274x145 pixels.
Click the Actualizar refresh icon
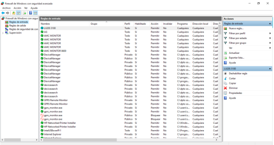click(226, 53)
